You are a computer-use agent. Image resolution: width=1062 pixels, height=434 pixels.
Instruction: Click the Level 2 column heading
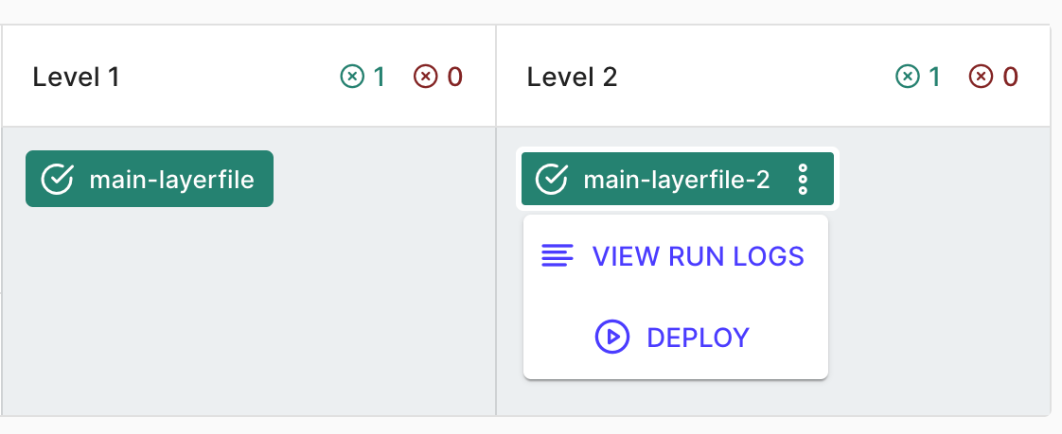[x=573, y=77]
